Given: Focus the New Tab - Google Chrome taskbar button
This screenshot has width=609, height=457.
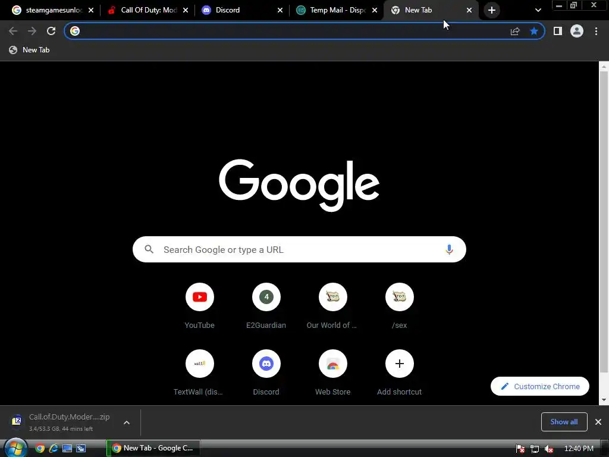Looking at the screenshot, I should (x=154, y=448).
